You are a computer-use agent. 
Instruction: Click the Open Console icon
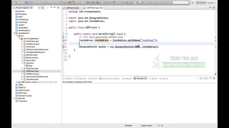[x=205, y=78]
